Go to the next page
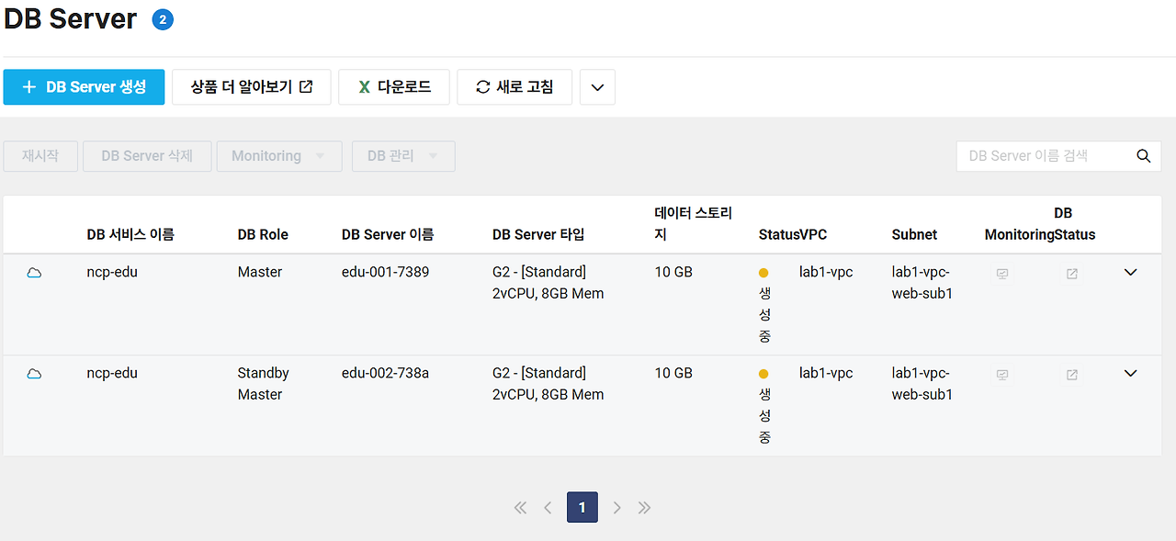Viewport: 1176px width, 541px height. [x=617, y=508]
